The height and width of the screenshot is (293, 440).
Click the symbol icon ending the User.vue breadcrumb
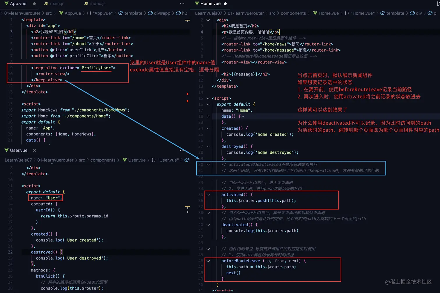coord(187,160)
